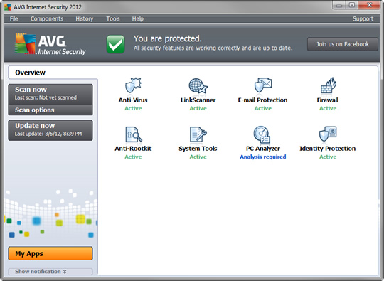Open the History menu
Screen dimensions: 384x281
[85, 19]
